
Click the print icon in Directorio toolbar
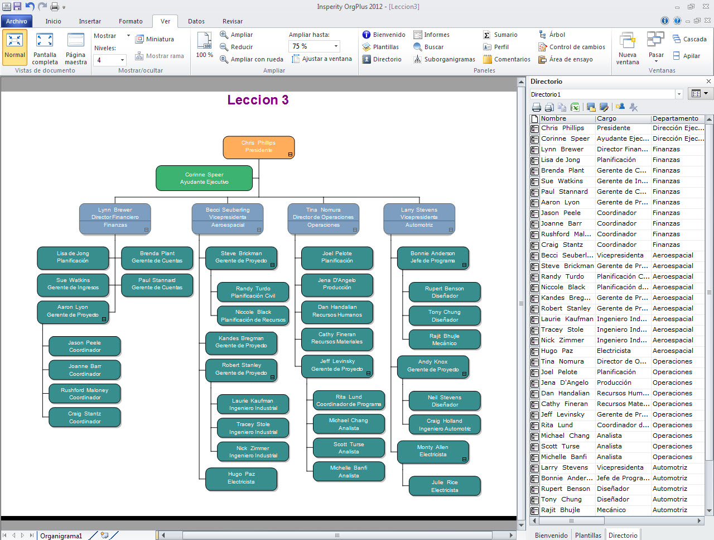pyautogui.click(x=537, y=107)
